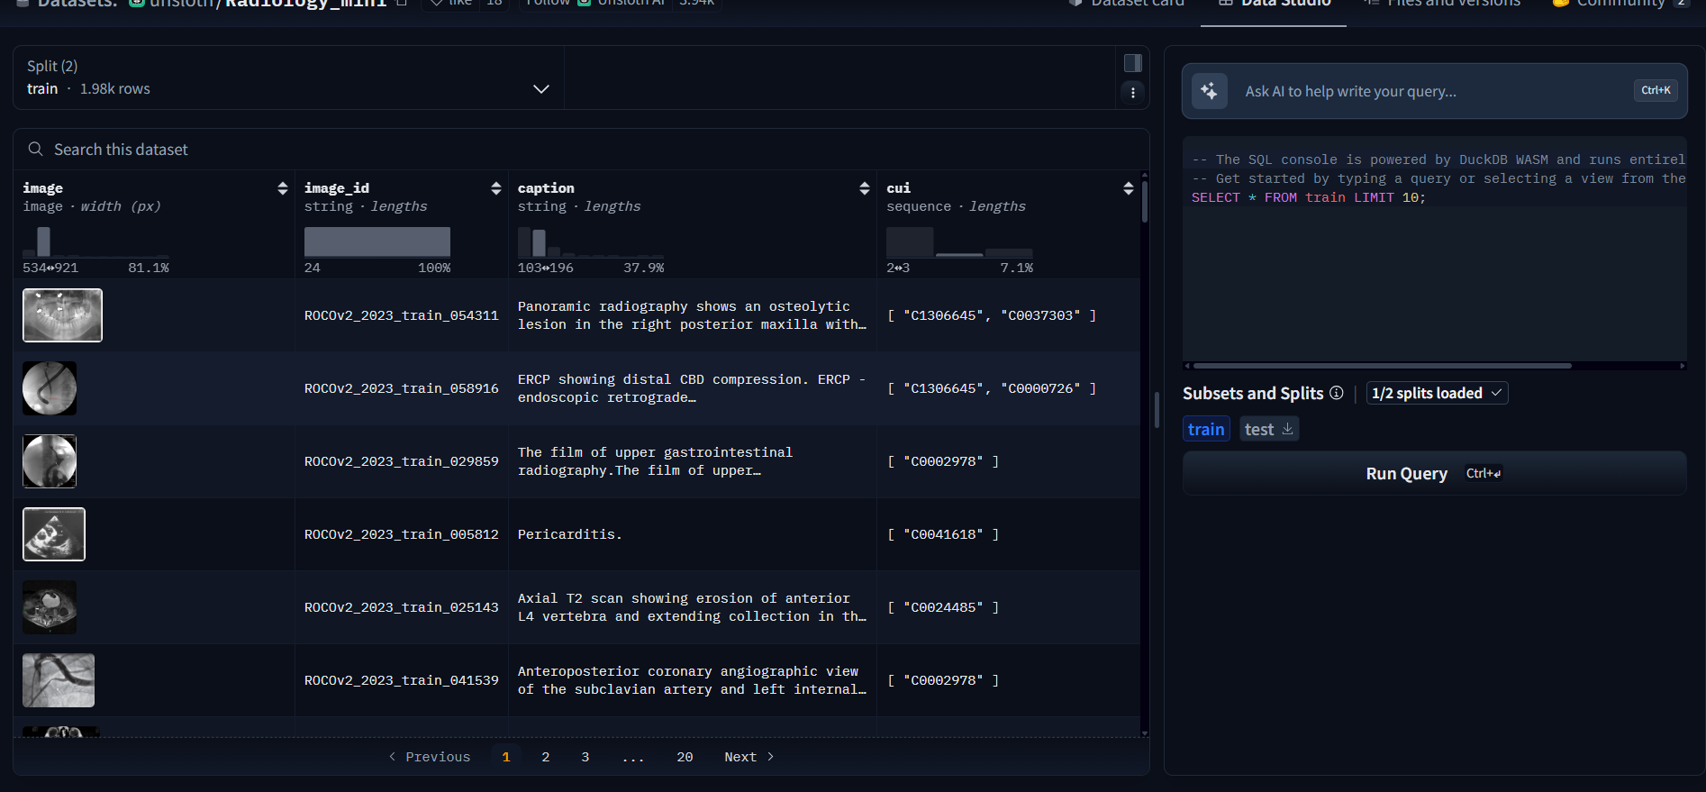Toggle the side panel layout icon
Image resolution: width=1706 pixels, height=792 pixels.
(x=1132, y=63)
